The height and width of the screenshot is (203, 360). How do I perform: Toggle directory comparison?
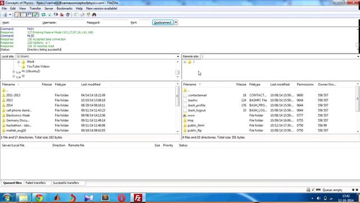tap(82, 15)
